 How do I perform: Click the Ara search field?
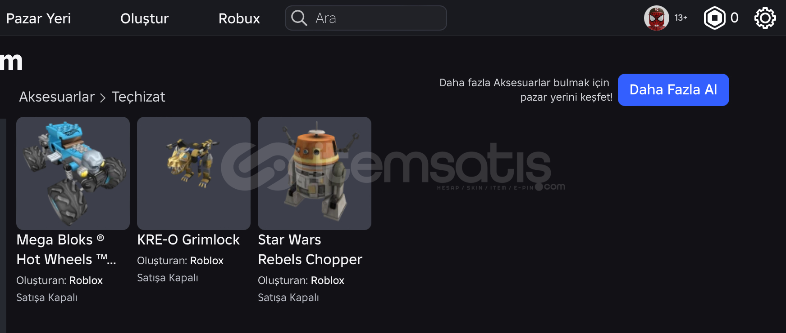click(x=366, y=18)
